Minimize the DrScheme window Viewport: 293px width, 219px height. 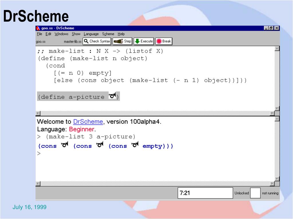[x=266, y=28]
